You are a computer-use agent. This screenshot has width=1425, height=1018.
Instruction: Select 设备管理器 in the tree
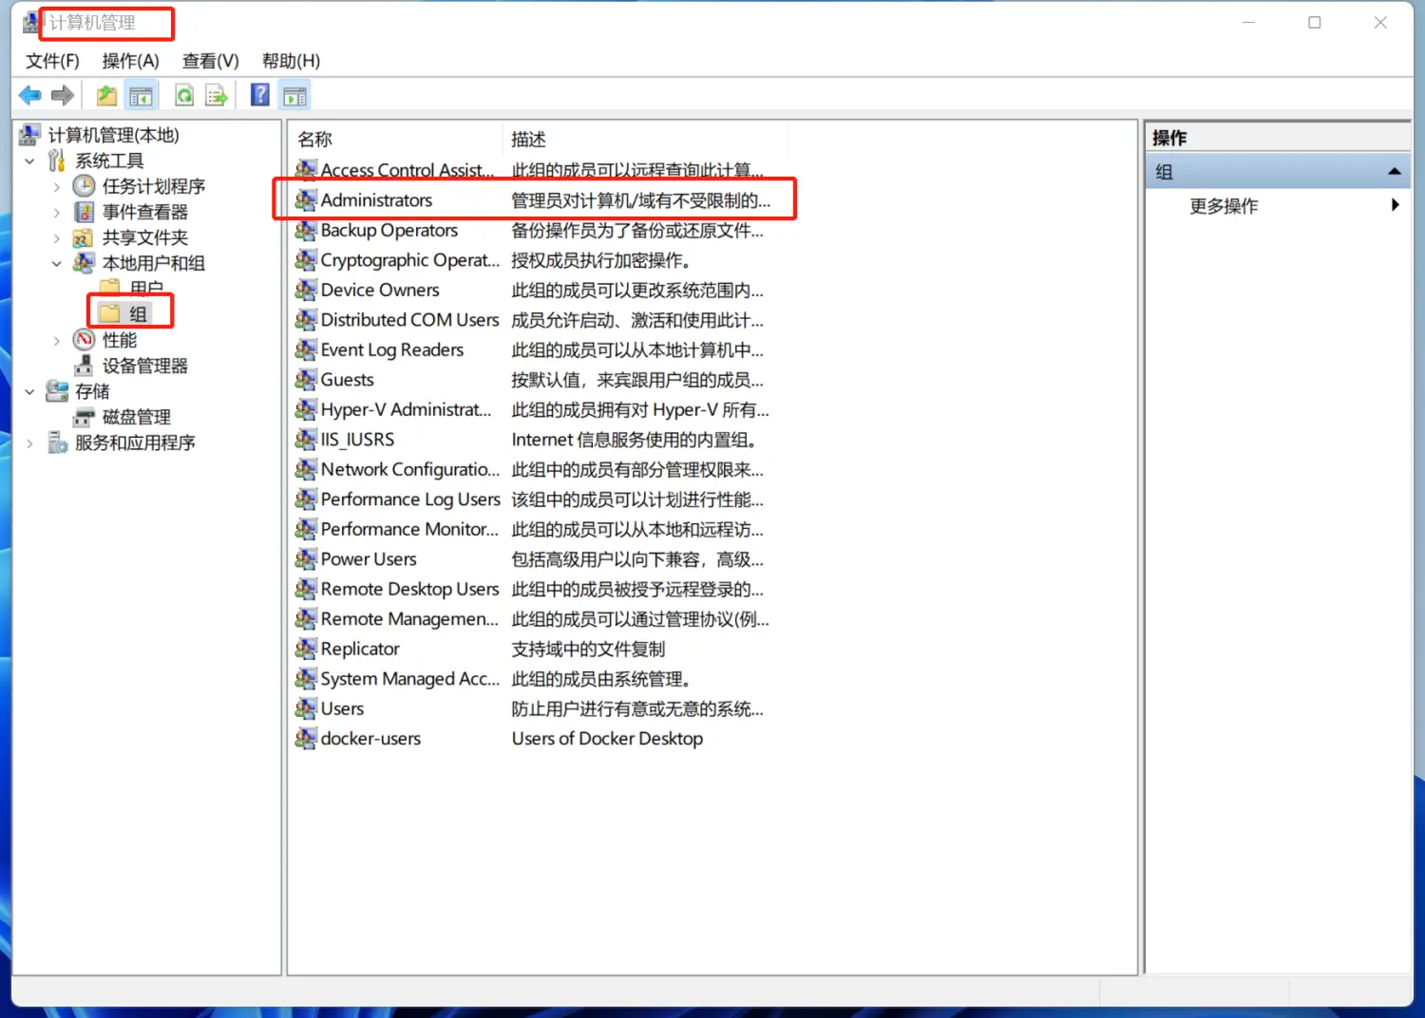144,366
